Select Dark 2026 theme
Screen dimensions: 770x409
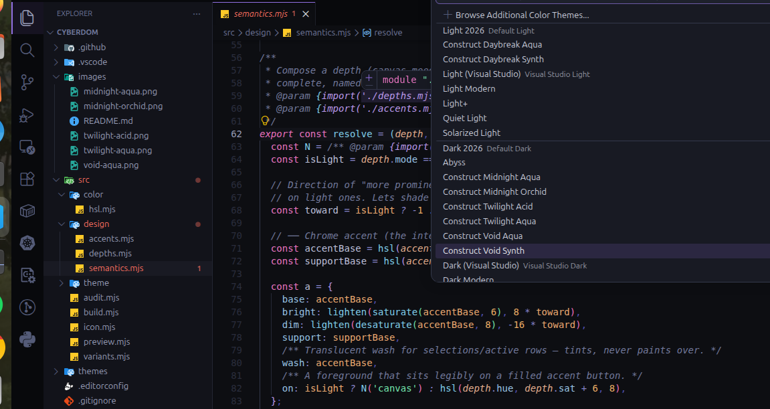pos(603,149)
